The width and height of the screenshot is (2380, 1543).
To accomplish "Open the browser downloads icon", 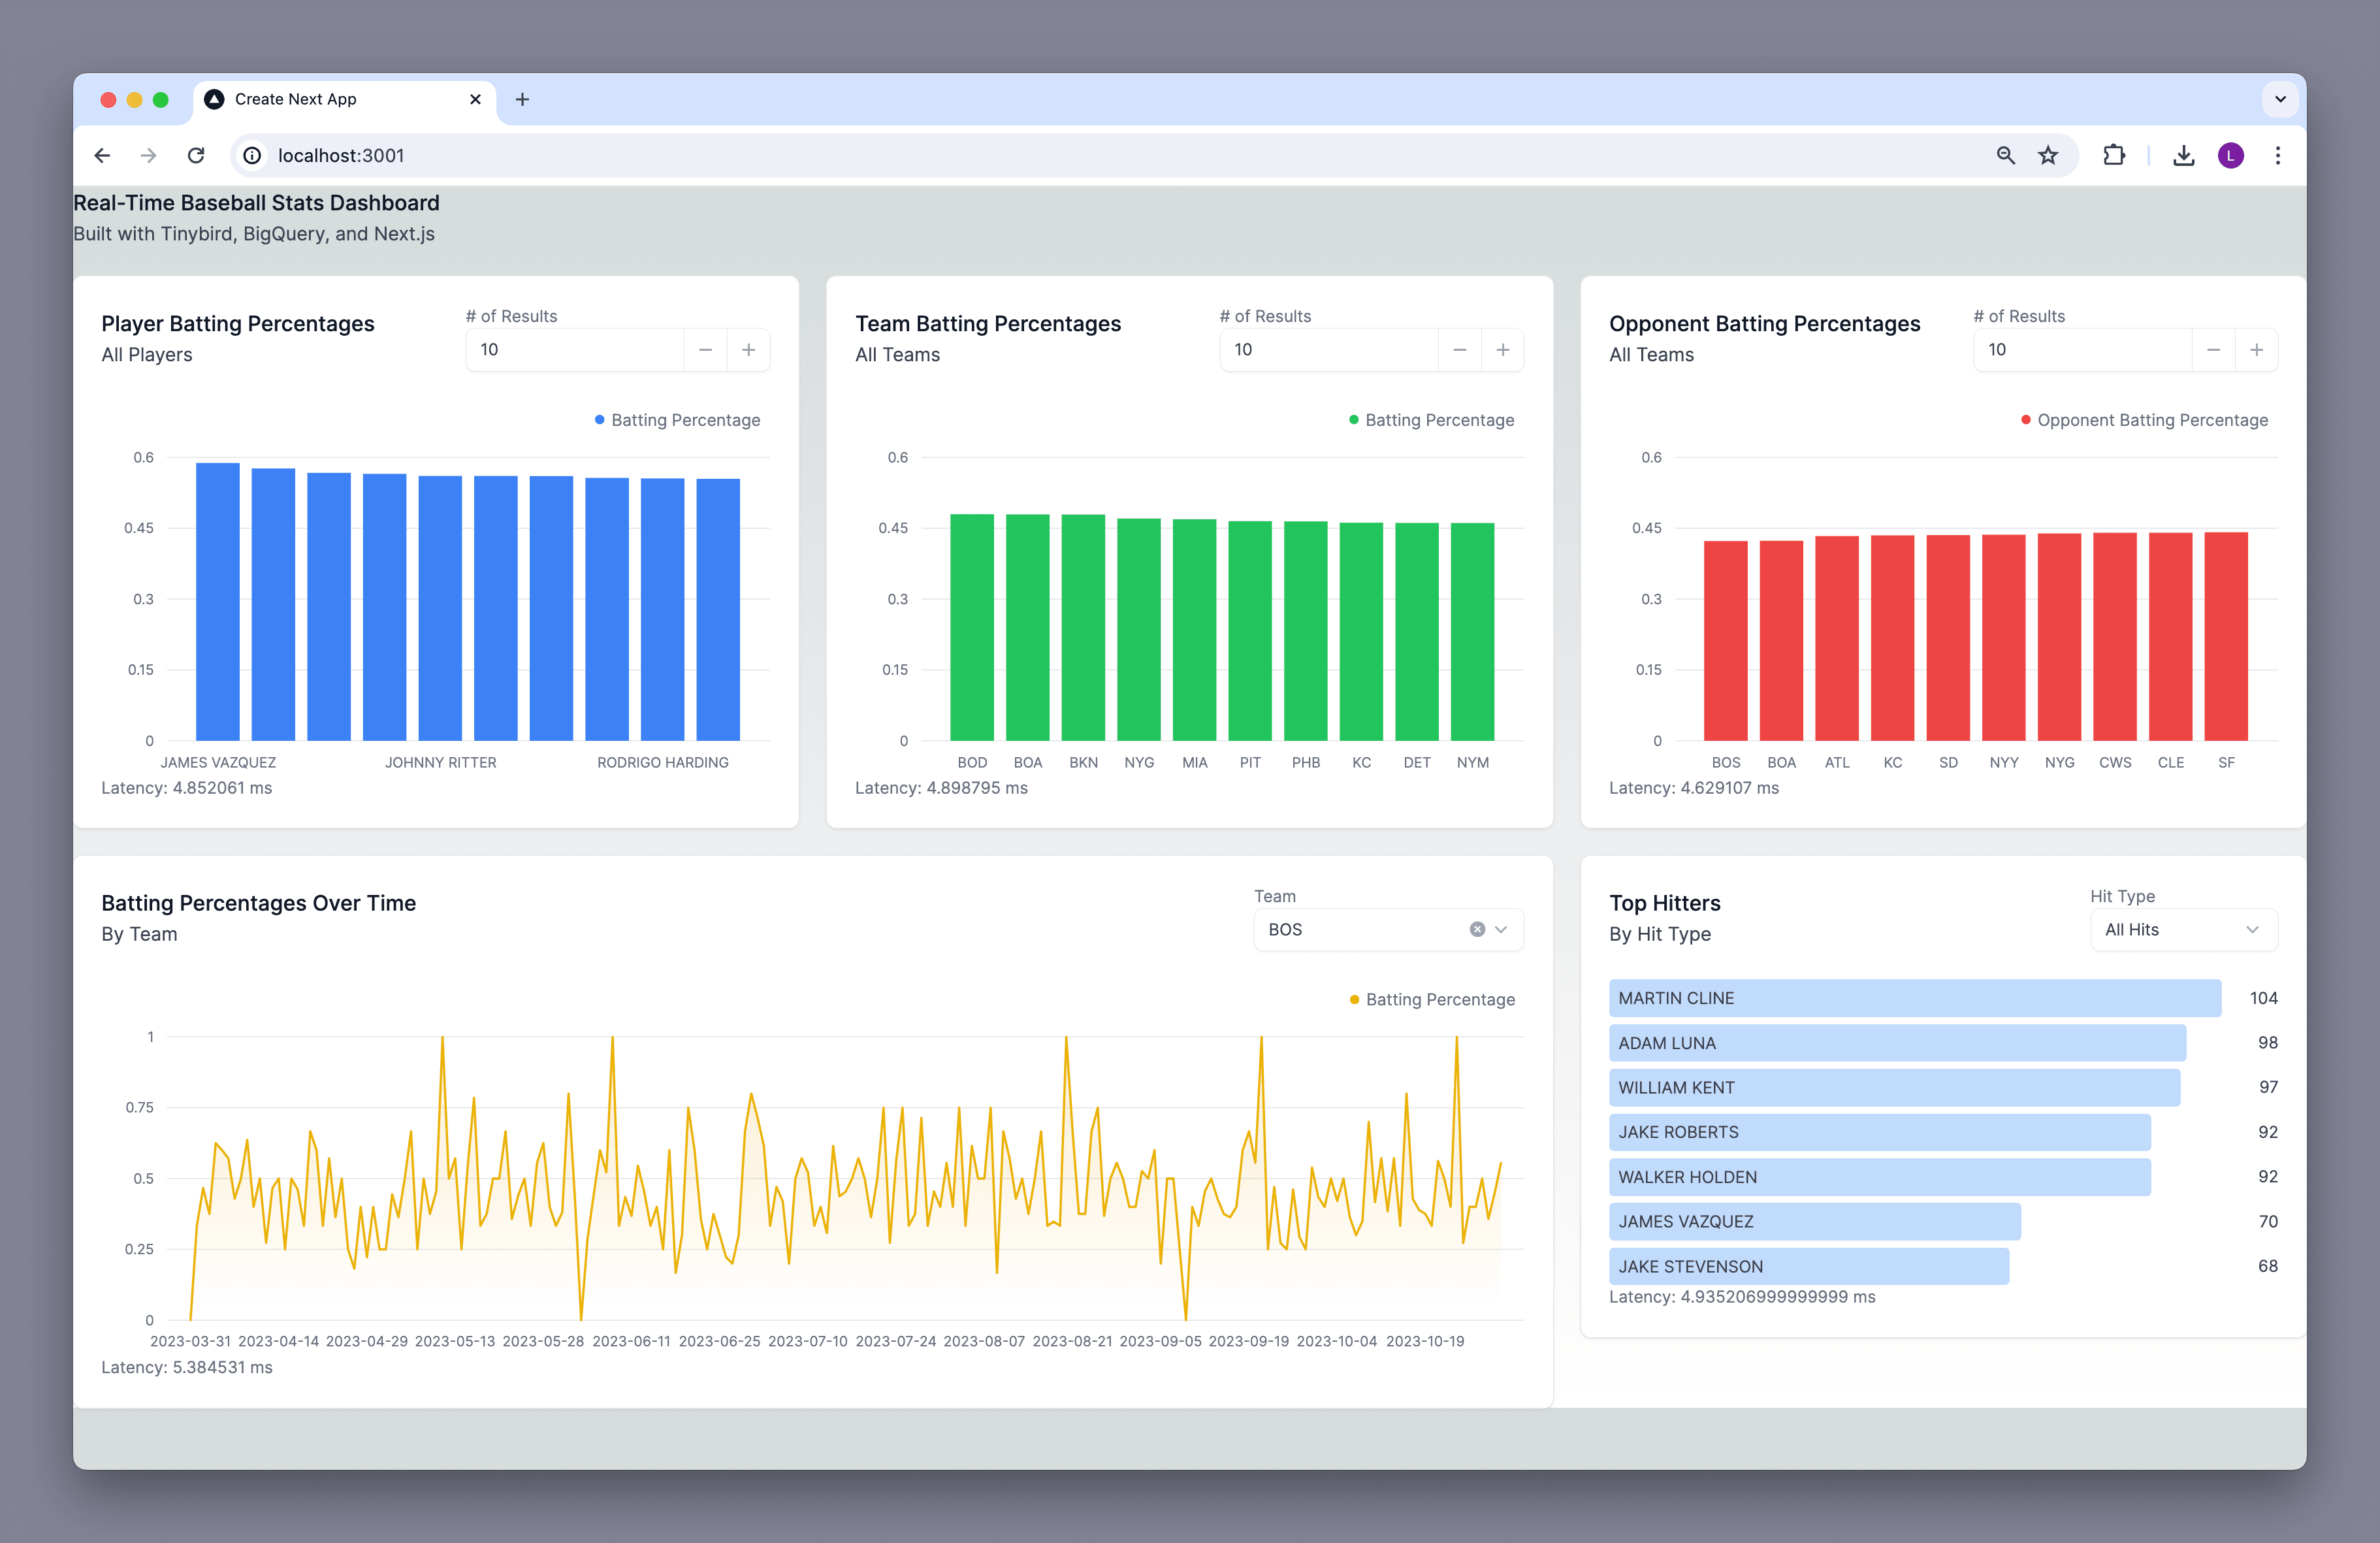I will coord(2183,155).
